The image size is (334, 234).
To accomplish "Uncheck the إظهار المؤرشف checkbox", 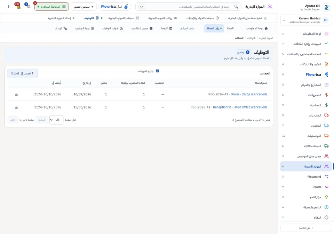I will [x=157, y=71].
